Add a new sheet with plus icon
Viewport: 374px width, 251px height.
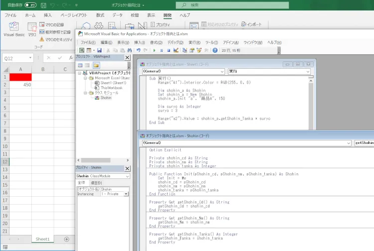click(x=66, y=239)
